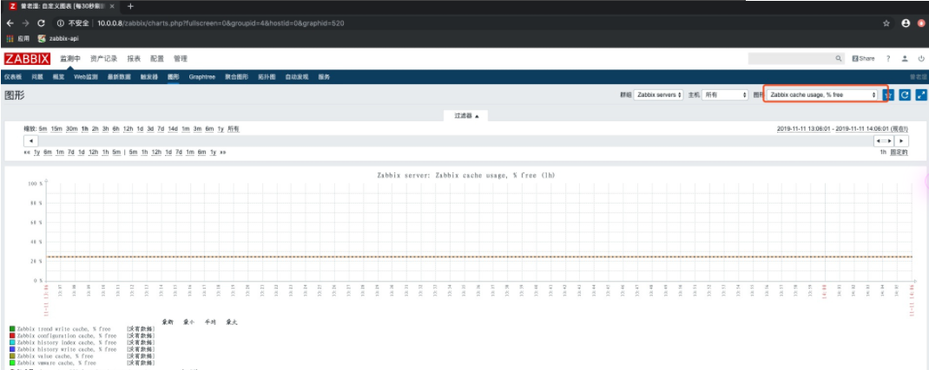Viewport: 929px width, 370px height.
Task: Set zoom to 30m link
Action: click(x=72, y=129)
